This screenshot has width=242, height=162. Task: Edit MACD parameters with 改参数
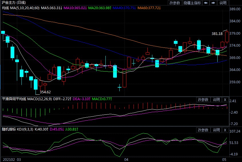[x=203, y=100]
